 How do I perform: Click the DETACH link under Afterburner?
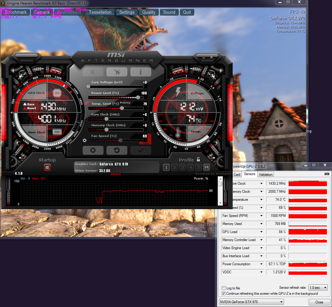point(116,174)
